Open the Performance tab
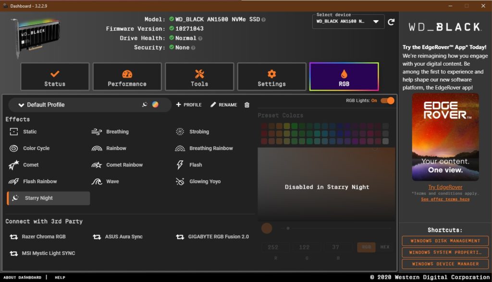This screenshot has height=282, width=492. pyautogui.click(x=127, y=77)
